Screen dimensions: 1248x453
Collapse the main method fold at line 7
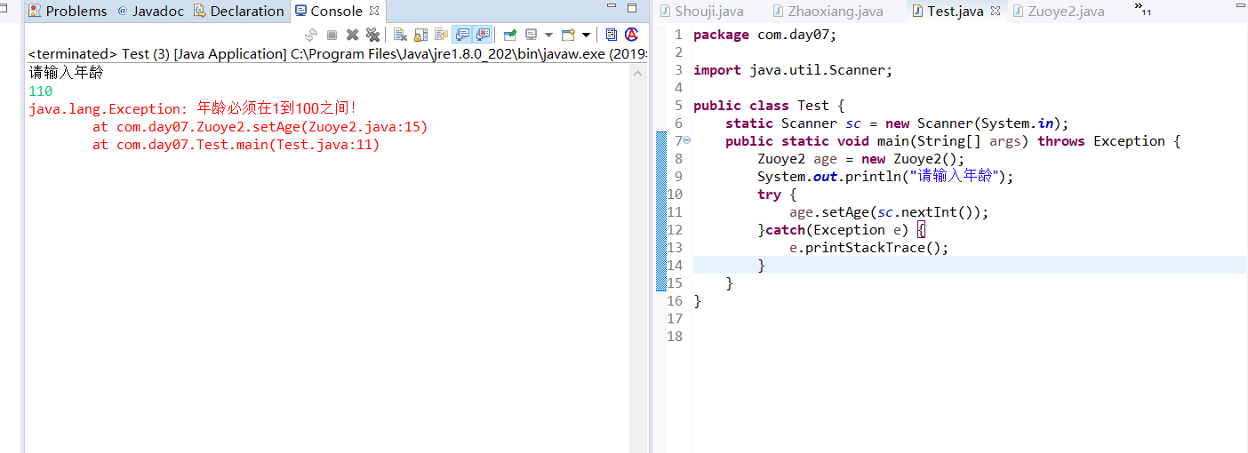686,140
